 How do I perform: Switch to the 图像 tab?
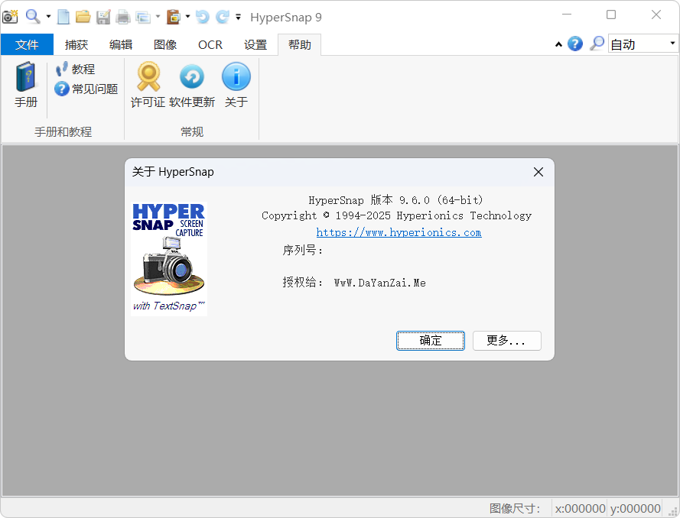165,44
